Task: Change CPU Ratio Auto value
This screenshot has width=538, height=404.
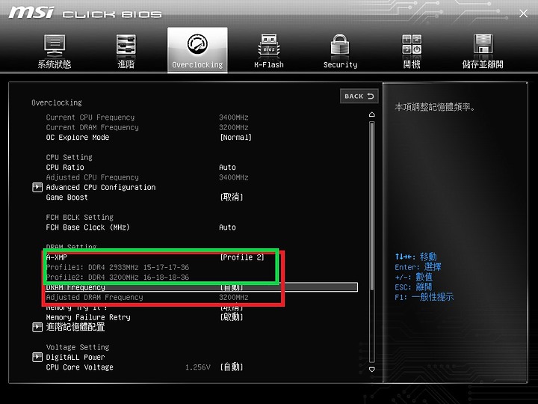Action: [x=227, y=168]
